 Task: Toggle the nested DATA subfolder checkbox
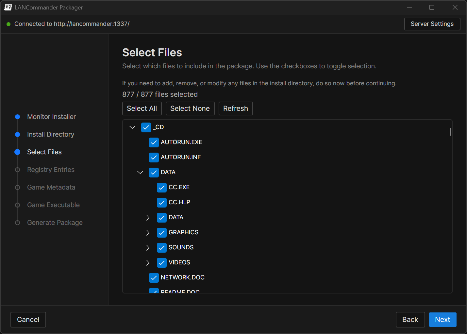162,217
